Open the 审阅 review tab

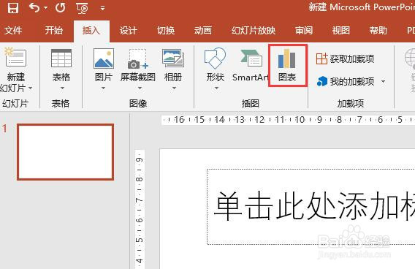pos(304,31)
